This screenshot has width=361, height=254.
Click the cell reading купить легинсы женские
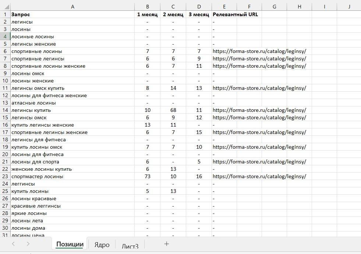72,125
